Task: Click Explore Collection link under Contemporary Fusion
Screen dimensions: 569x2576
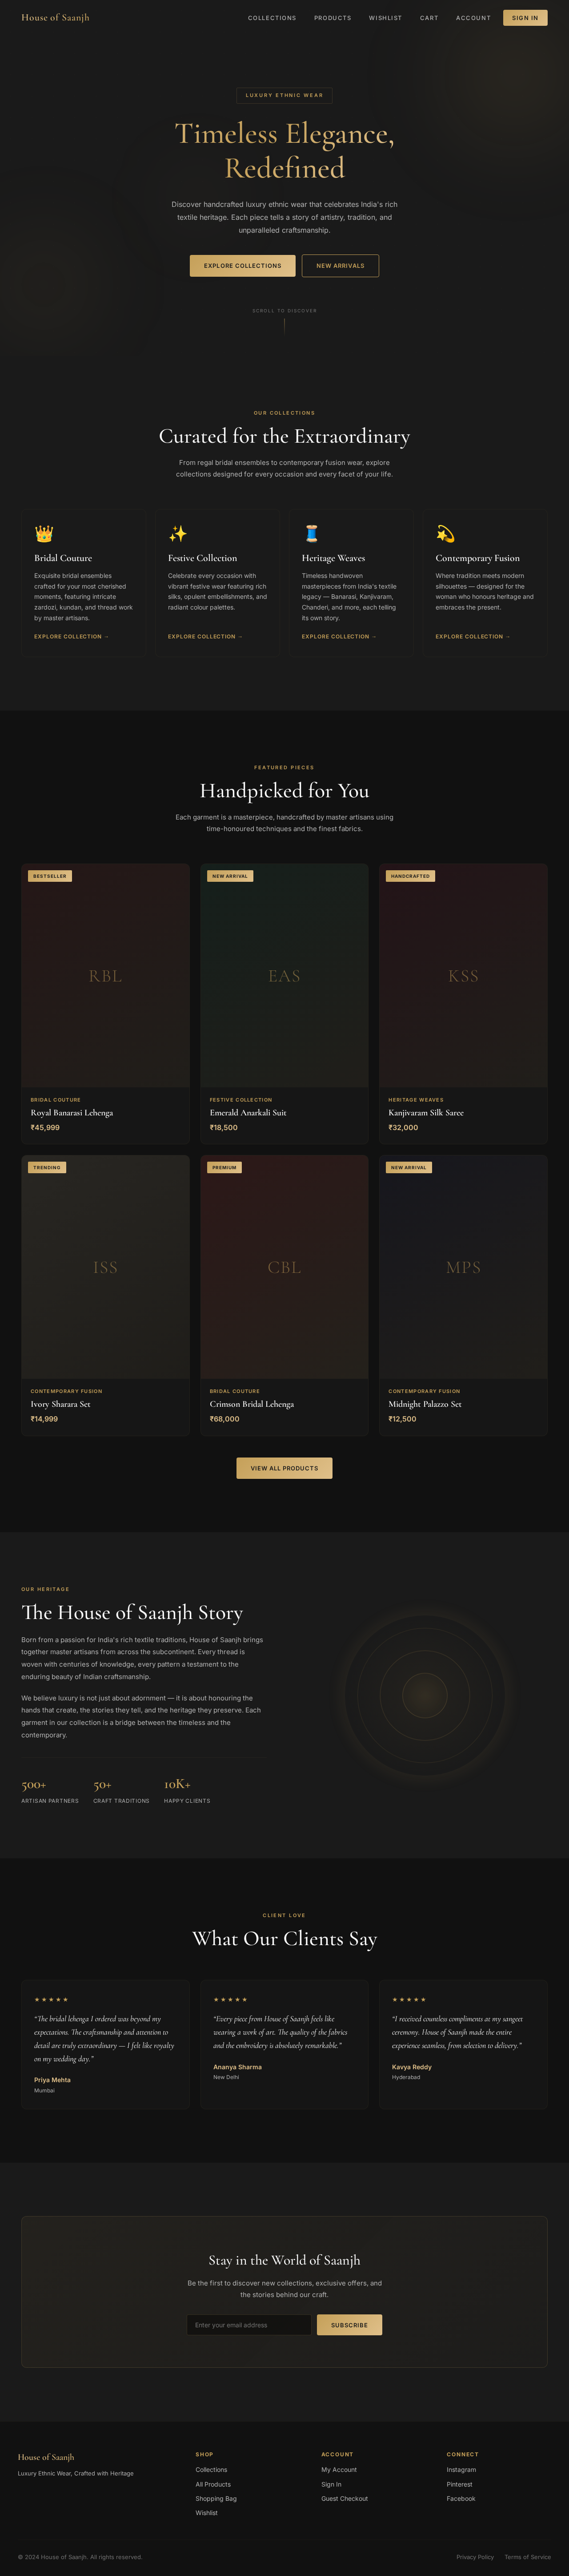Action: coord(472,637)
